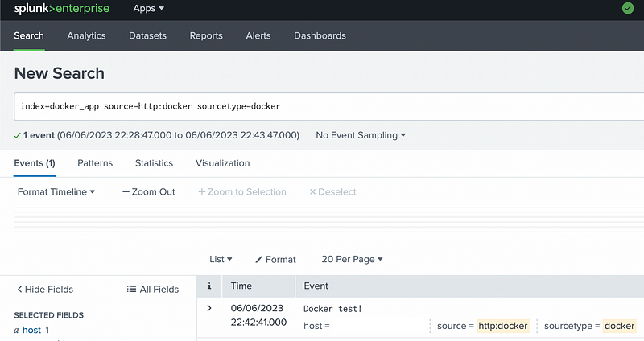
Task: Zoom out the timeline
Action: click(x=149, y=191)
